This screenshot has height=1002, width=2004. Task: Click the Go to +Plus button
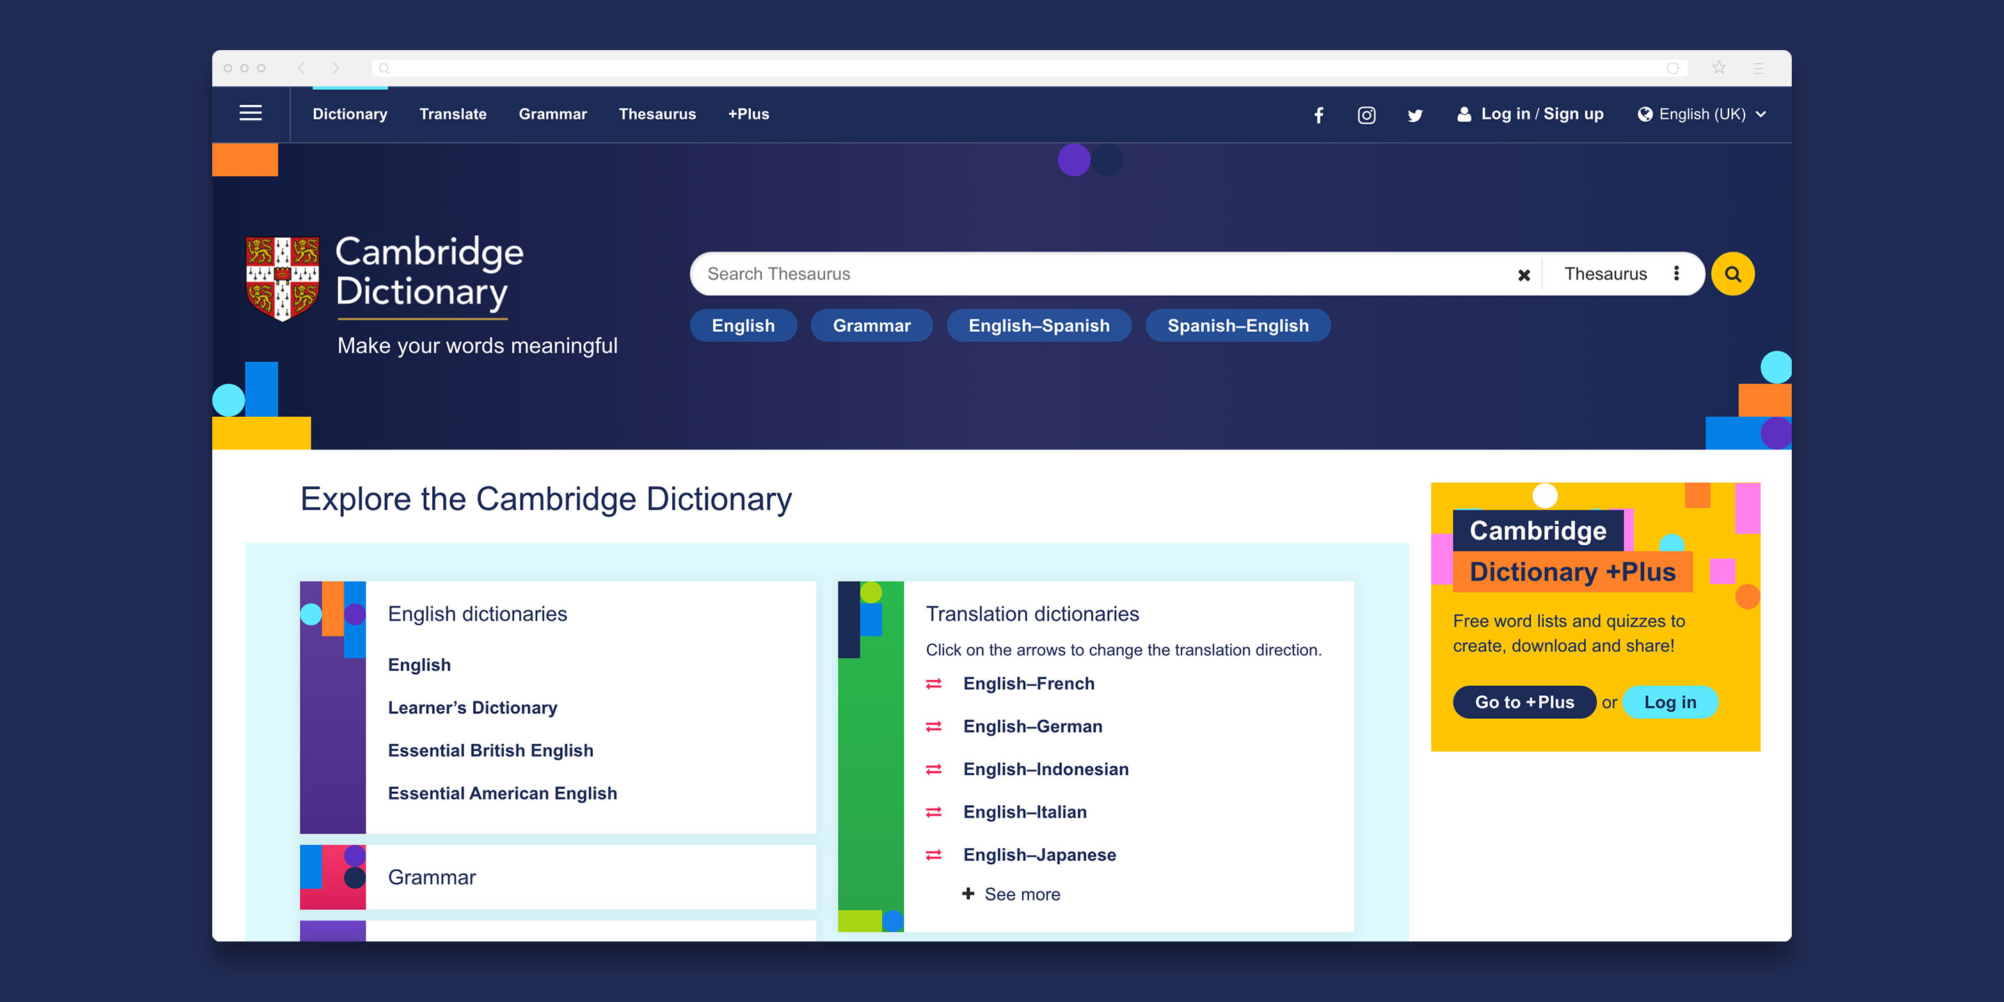1523,701
